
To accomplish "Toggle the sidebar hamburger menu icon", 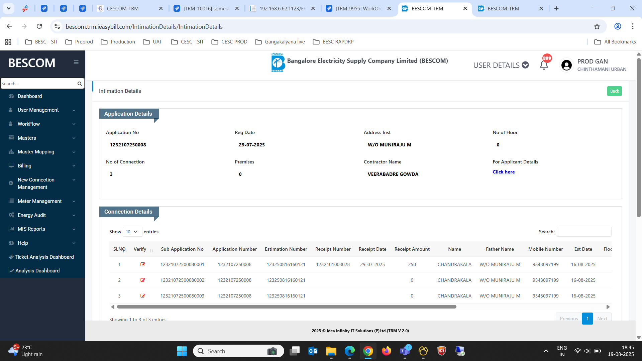I will point(76,62).
